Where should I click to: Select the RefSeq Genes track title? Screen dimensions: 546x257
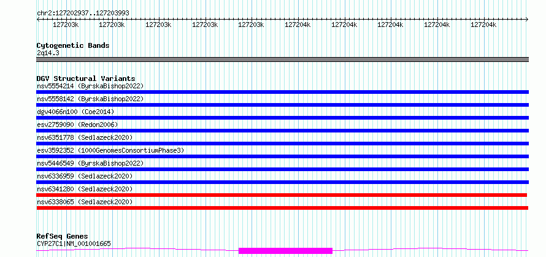point(62,237)
